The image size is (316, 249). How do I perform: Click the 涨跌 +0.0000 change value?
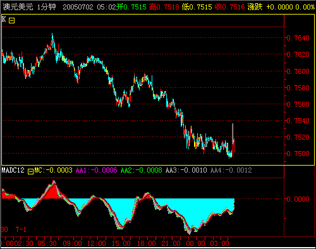tap(270, 7)
